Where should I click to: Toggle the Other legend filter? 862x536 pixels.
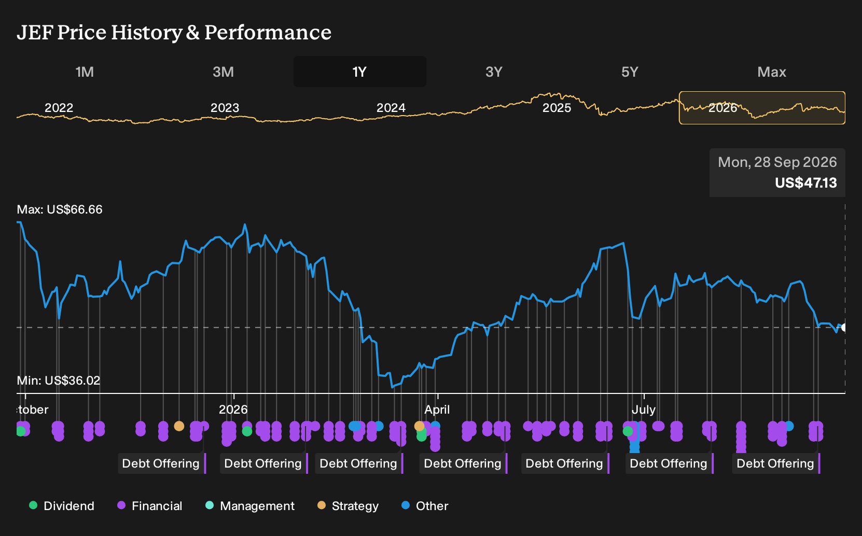click(425, 506)
